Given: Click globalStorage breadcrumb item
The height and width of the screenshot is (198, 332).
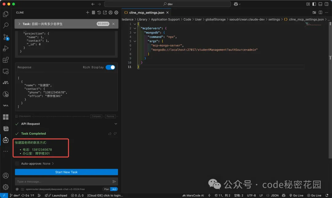Looking at the screenshot, I should pyautogui.click(x=215, y=19).
